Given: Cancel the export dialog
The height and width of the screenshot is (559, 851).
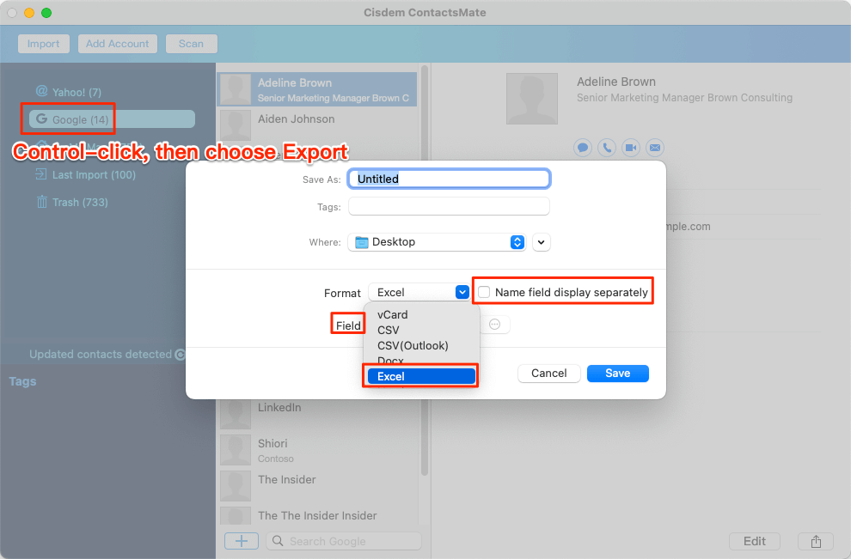Looking at the screenshot, I should click(548, 373).
